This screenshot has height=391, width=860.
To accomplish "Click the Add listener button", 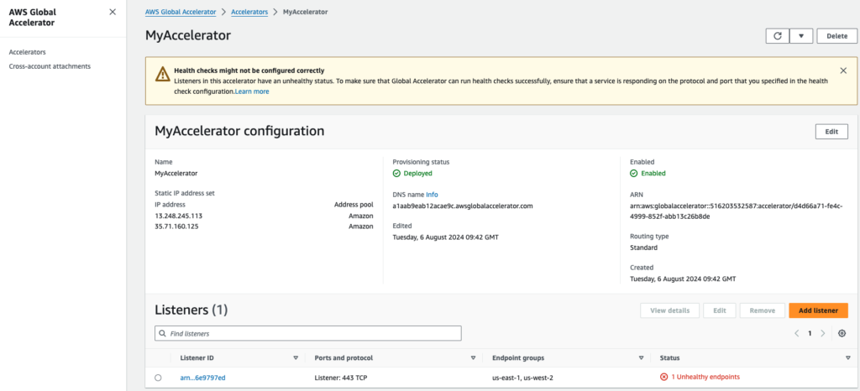I will [x=818, y=310].
